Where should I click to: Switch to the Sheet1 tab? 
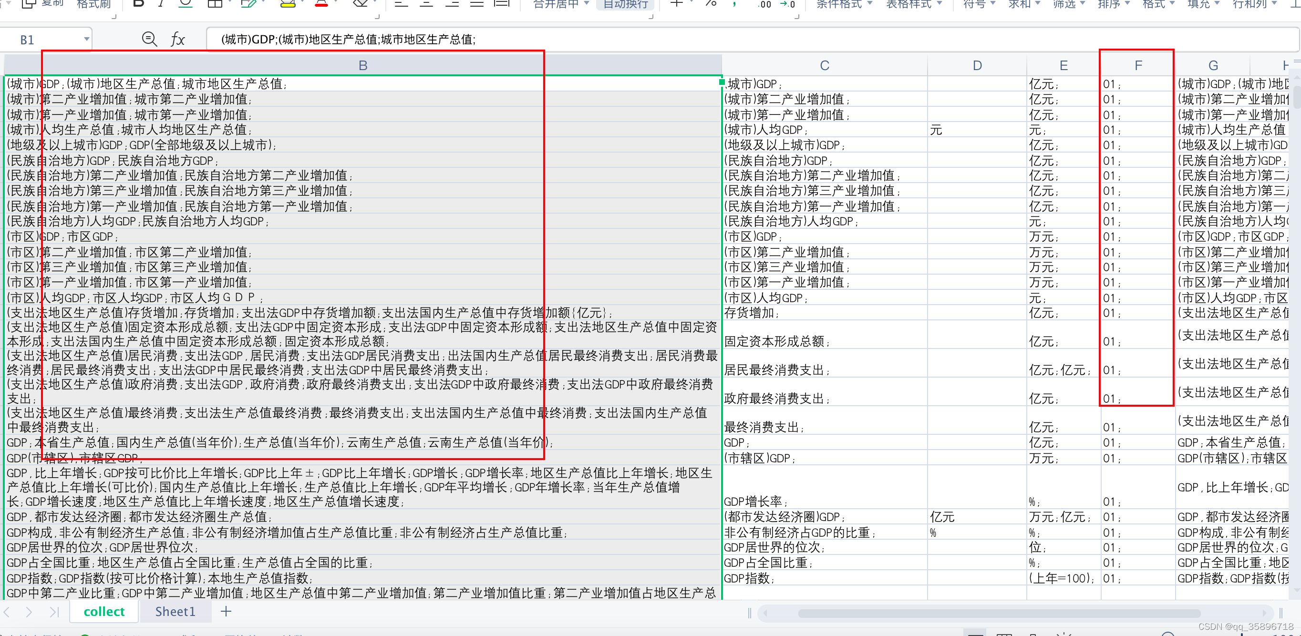[x=175, y=611]
